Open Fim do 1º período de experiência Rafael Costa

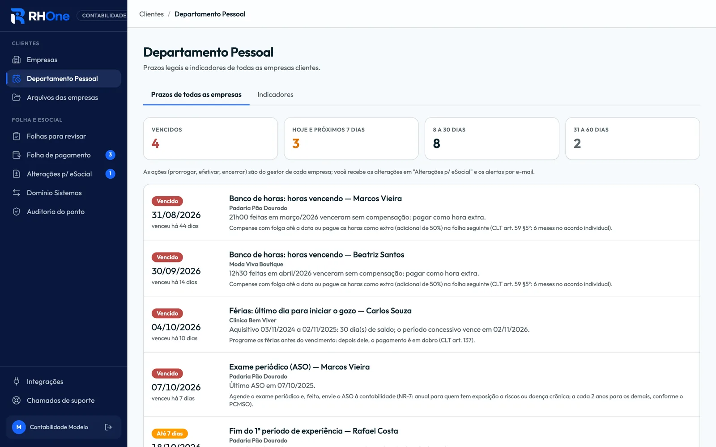(422, 432)
